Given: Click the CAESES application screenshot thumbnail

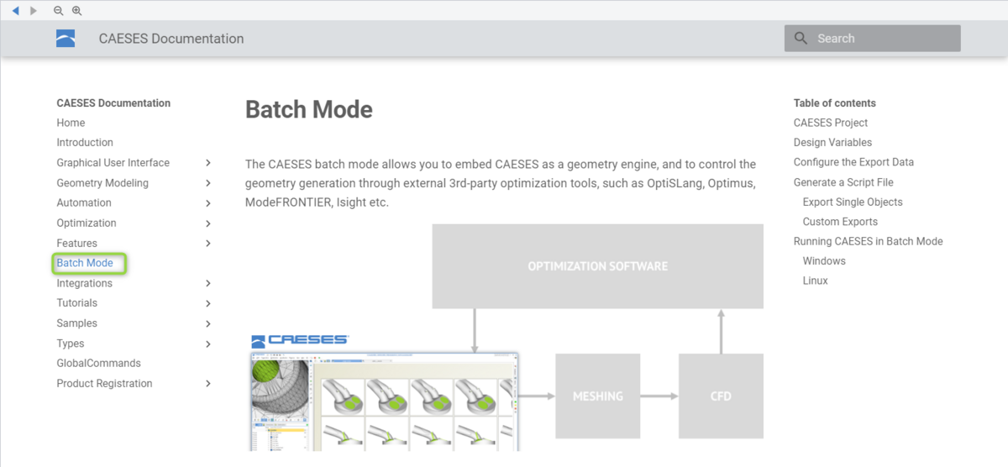Looking at the screenshot, I should 384,401.
